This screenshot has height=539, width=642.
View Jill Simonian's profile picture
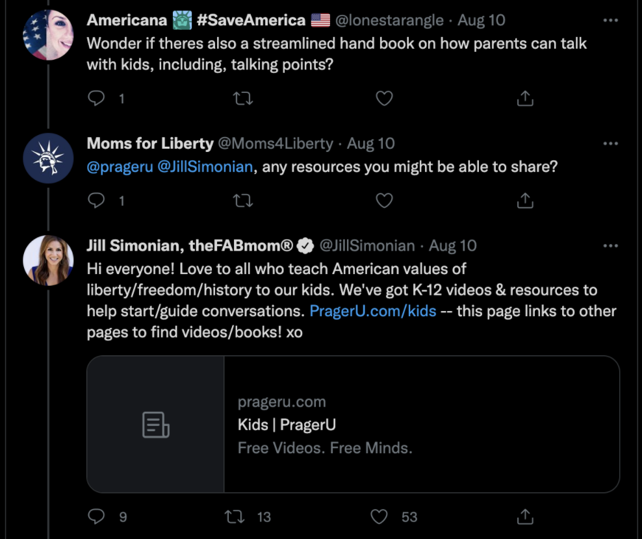pyautogui.click(x=48, y=260)
